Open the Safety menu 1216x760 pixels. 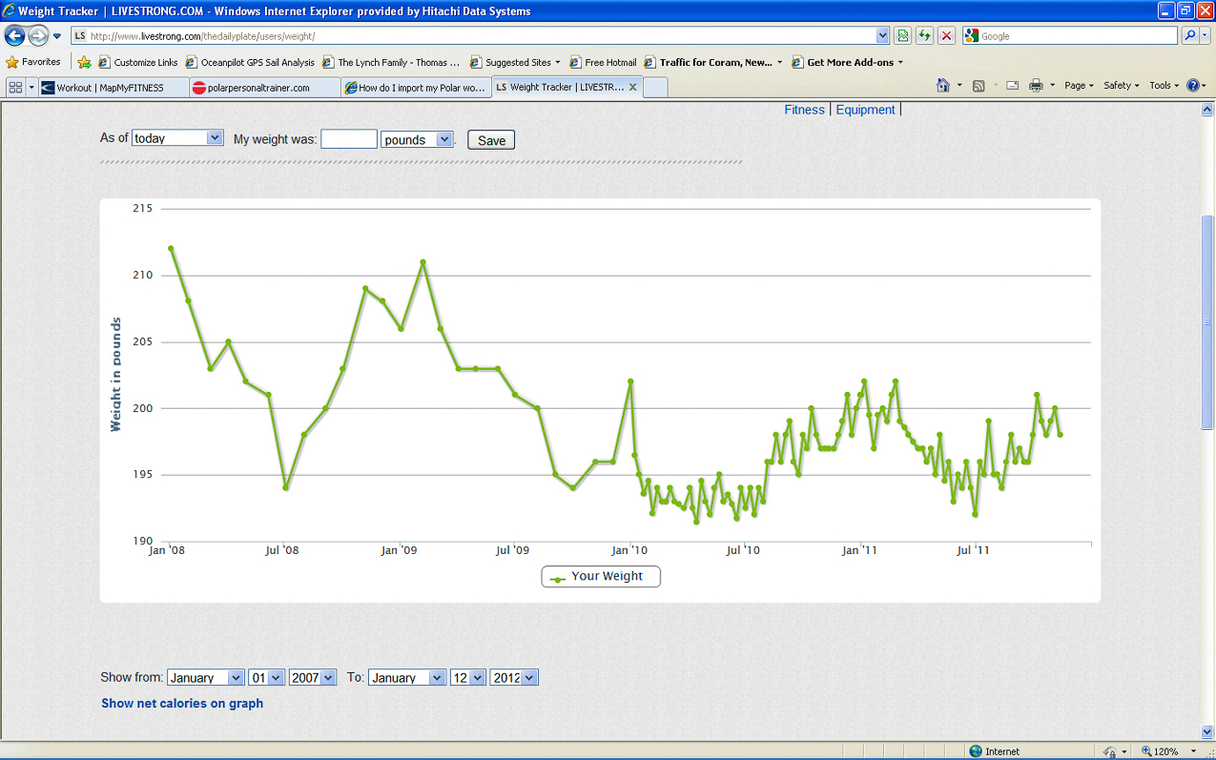coord(1121,86)
